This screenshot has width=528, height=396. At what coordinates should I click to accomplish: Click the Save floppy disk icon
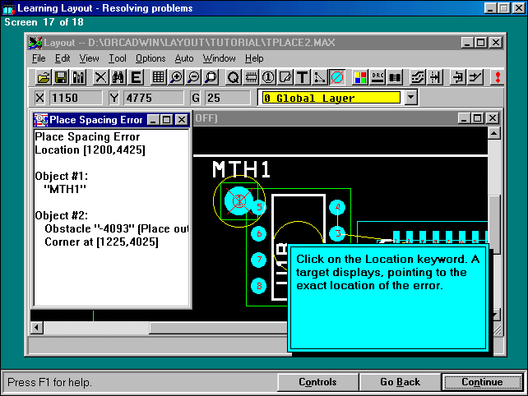click(61, 77)
